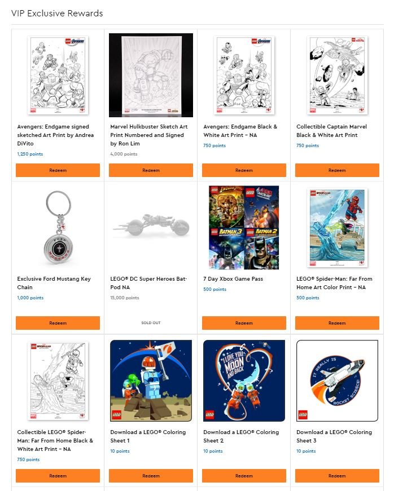Redeem the Marvel Hulkbuster Sketch Art Print
This screenshot has width=394, height=491.
151,170
